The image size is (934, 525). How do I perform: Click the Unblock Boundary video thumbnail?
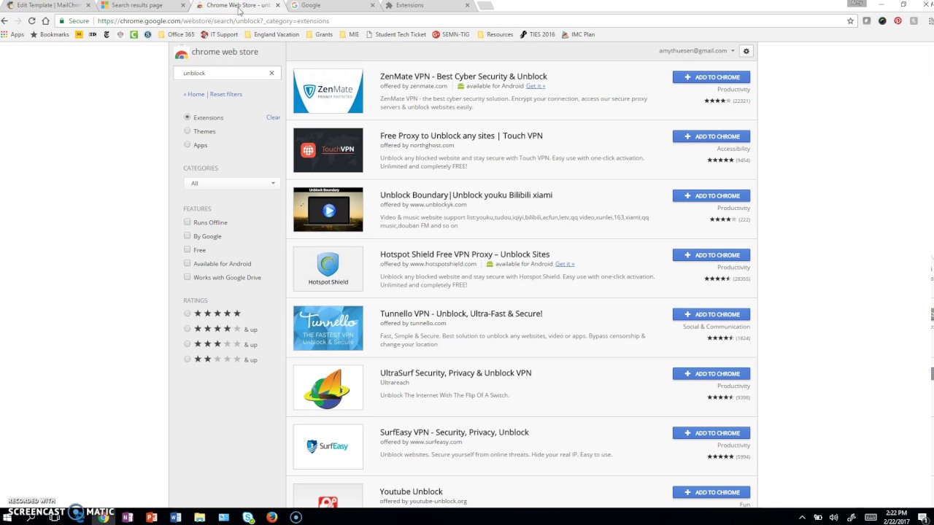pyautogui.click(x=328, y=209)
